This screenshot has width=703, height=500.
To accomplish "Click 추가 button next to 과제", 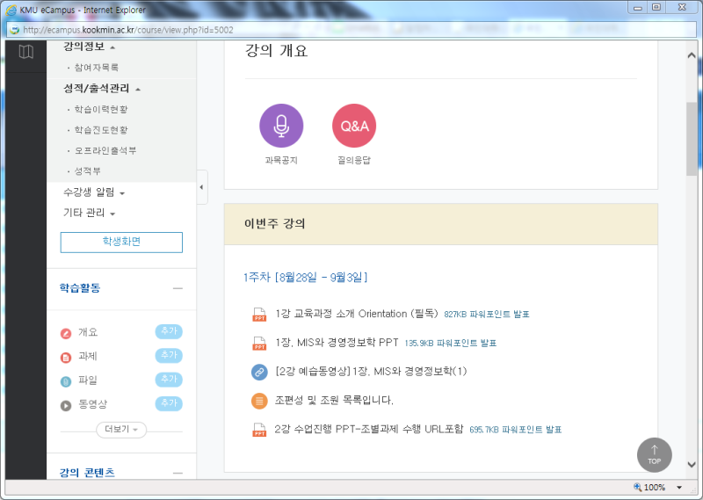I will point(169,356).
